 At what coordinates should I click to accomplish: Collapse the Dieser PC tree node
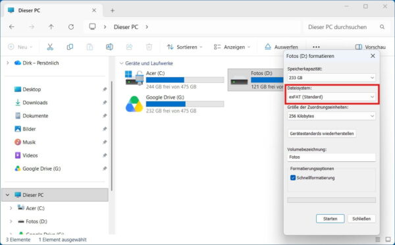7,195
